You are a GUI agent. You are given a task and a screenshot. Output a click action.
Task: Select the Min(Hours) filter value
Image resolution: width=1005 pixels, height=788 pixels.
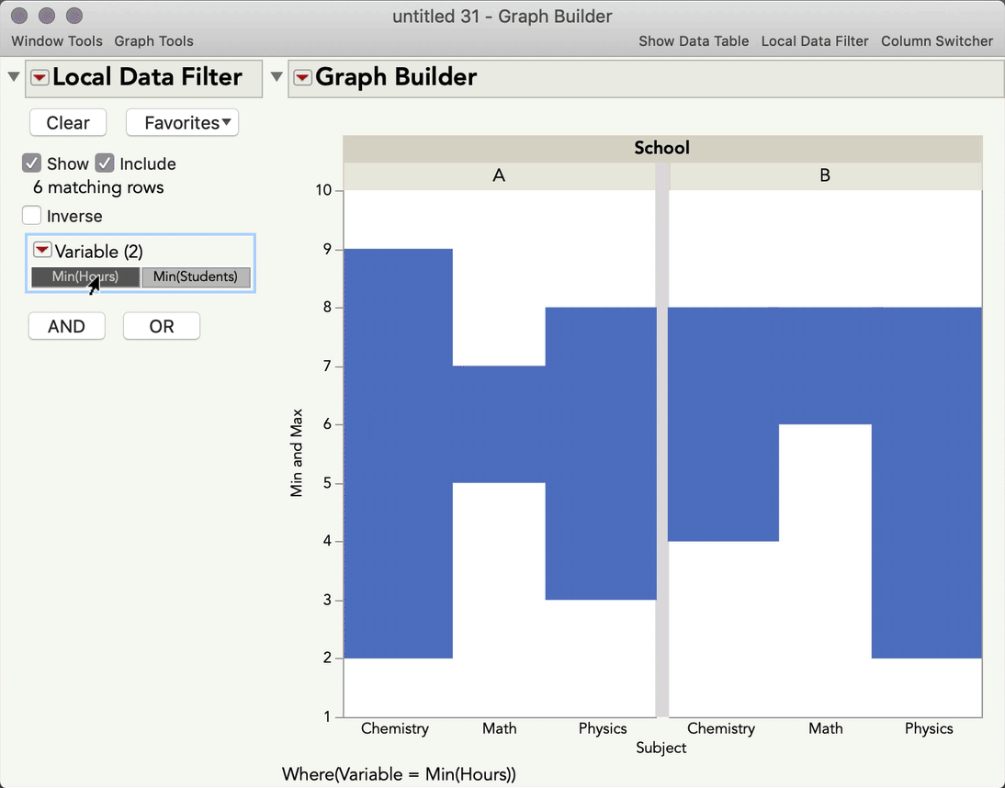pos(85,276)
